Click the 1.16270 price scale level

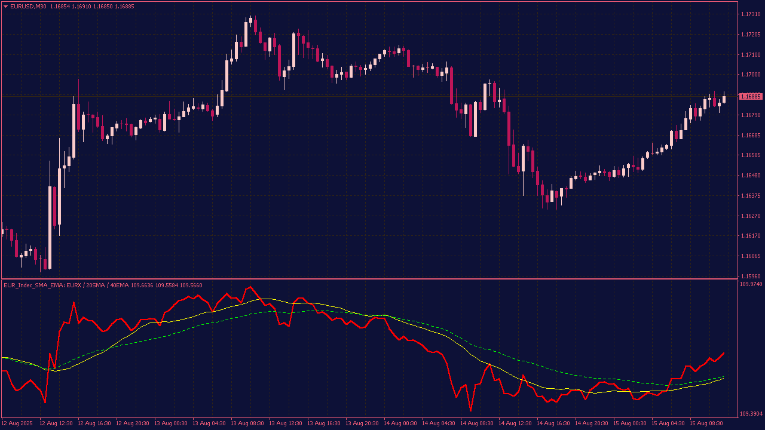point(750,216)
